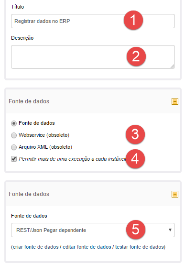Select the Fonte de dados radio button
The width and height of the screenshot is (185, 264).
[14, 123]
